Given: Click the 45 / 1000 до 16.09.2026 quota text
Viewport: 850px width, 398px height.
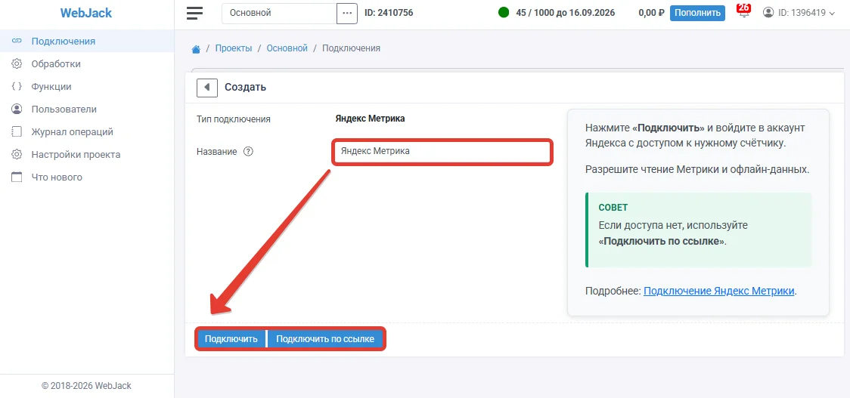Looking at the screenshot, I should point(566,12).
